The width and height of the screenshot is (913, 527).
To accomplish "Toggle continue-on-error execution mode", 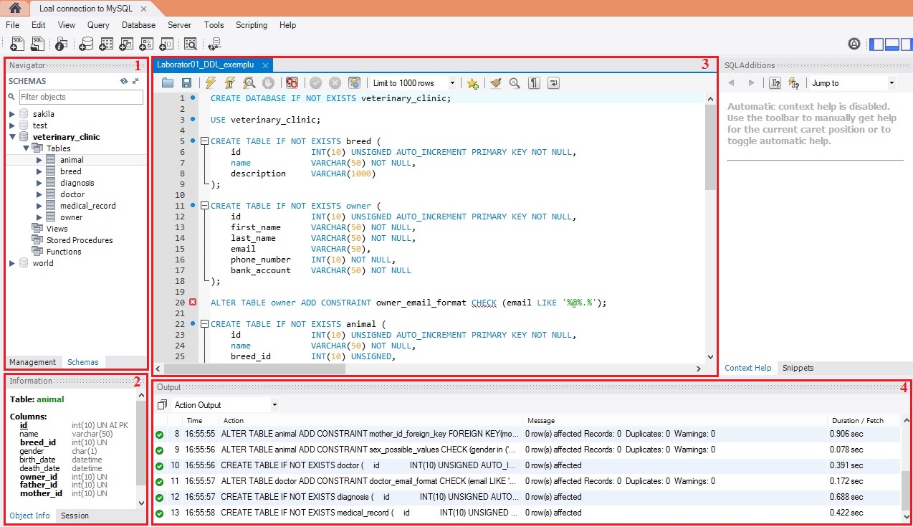I will tap(291, 83).
